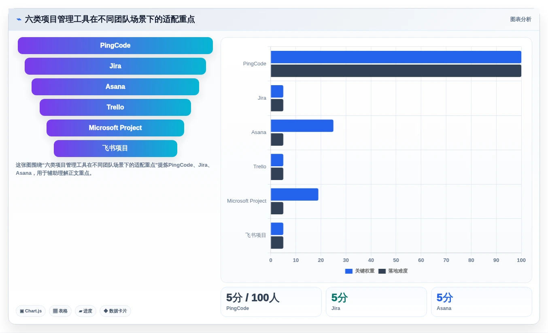Click the Chart.js tag chip
The width and height of the screenshot is (548, 333).
(31, 311)
